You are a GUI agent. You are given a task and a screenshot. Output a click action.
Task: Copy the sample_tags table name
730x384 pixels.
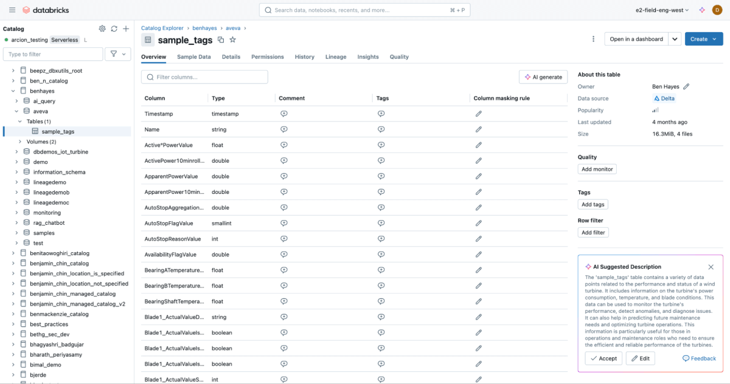tap(221, 40)
